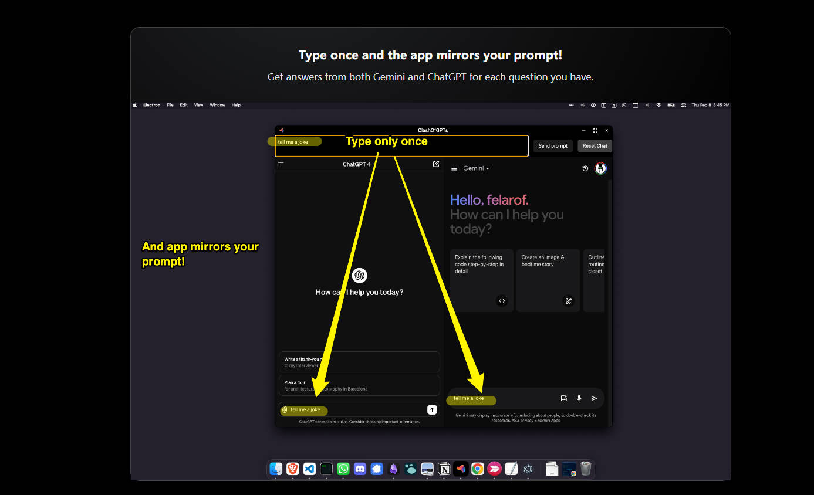The width and height of the screenshot is (814, 495).
Task: Click the Gemini microphone icon
Action: (579, 398)
